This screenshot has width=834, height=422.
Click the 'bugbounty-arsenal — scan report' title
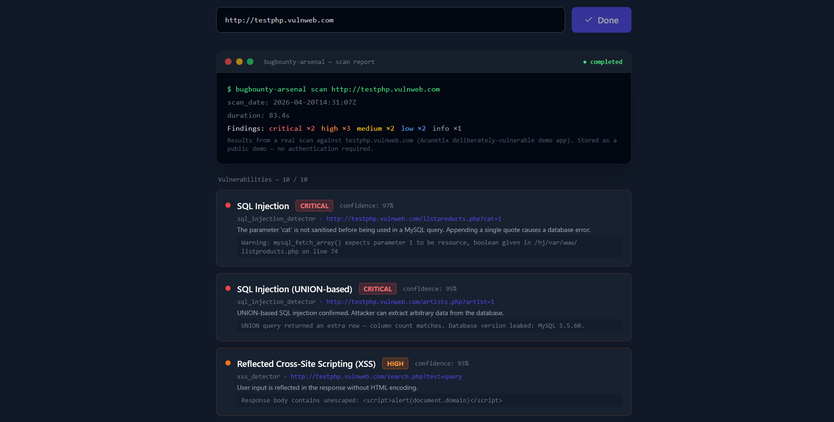pos(319,62)
